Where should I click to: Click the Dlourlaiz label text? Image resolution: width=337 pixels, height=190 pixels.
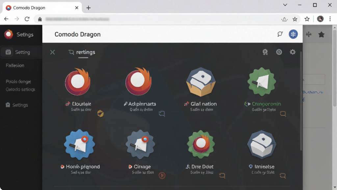click(x=82, y=104)
